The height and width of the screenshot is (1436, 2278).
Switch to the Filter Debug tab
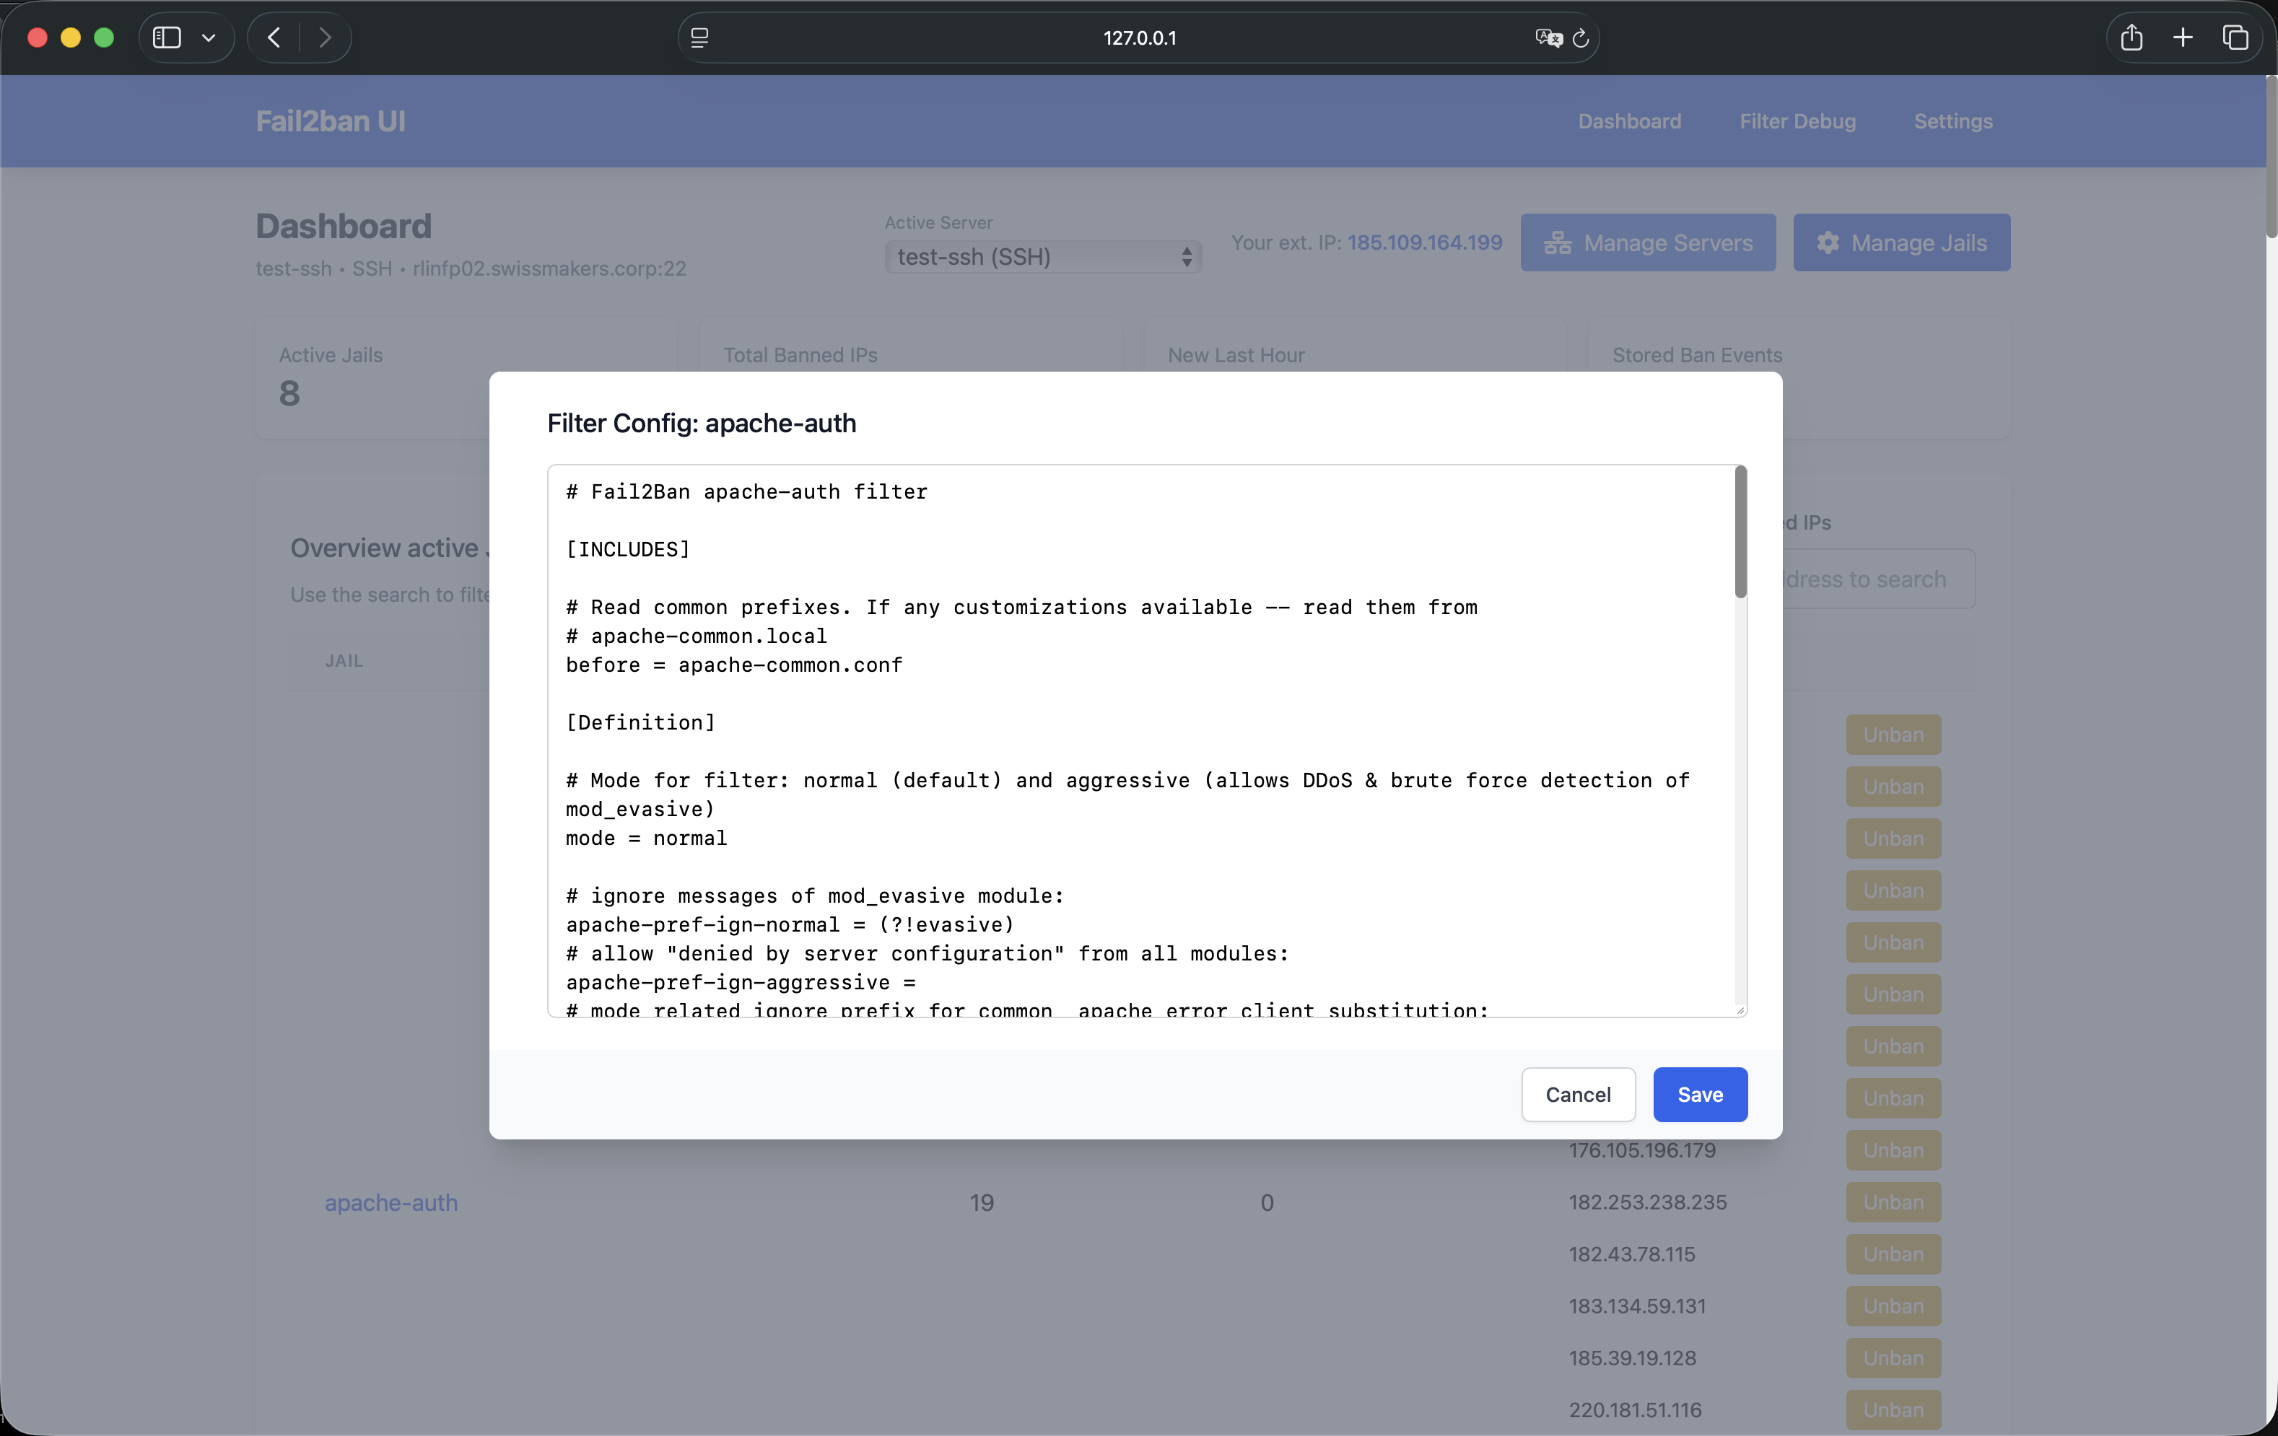coord(1797,121)
